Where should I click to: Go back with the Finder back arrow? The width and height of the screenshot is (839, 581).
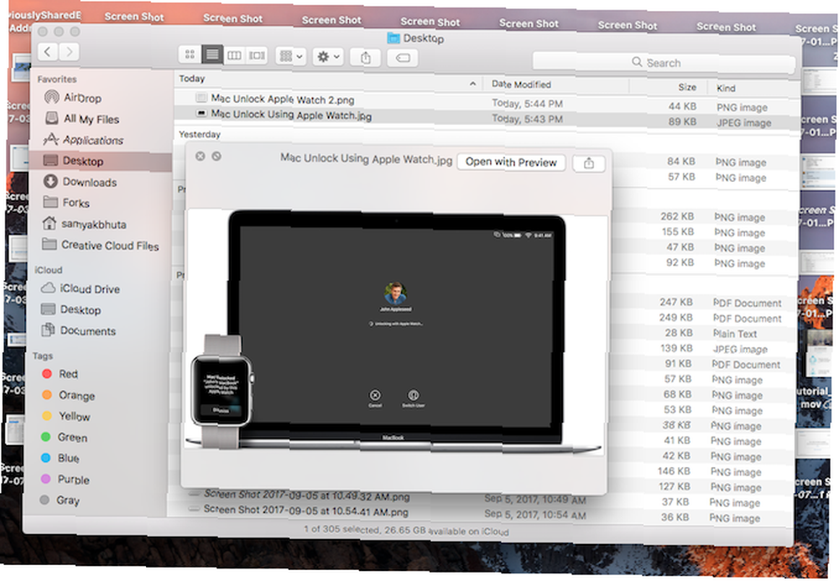pos(48,52)
